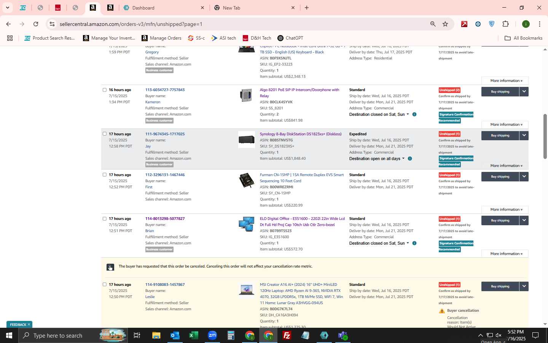Open ASI tech bookmark
This screenshot has height=343, width=548.
[x=224, y=38]
